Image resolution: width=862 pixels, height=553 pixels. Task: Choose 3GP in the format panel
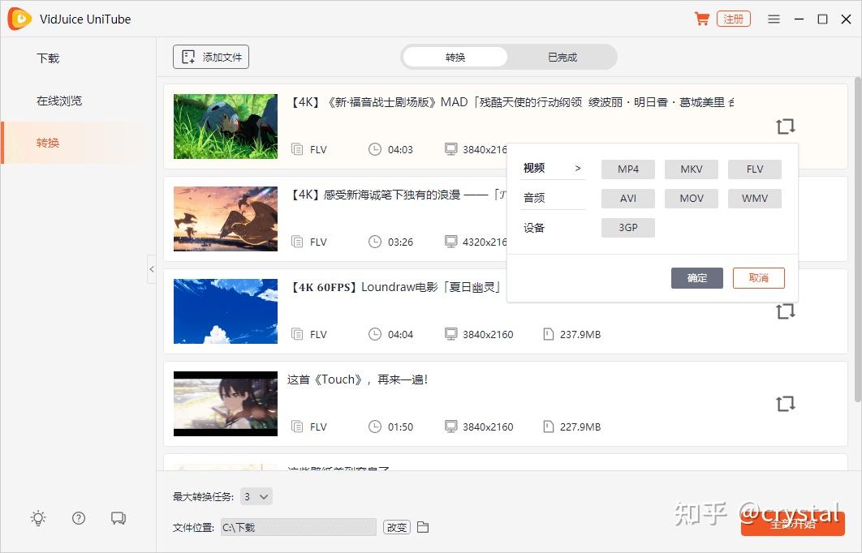pyautogui.click(x=627, y=227)
